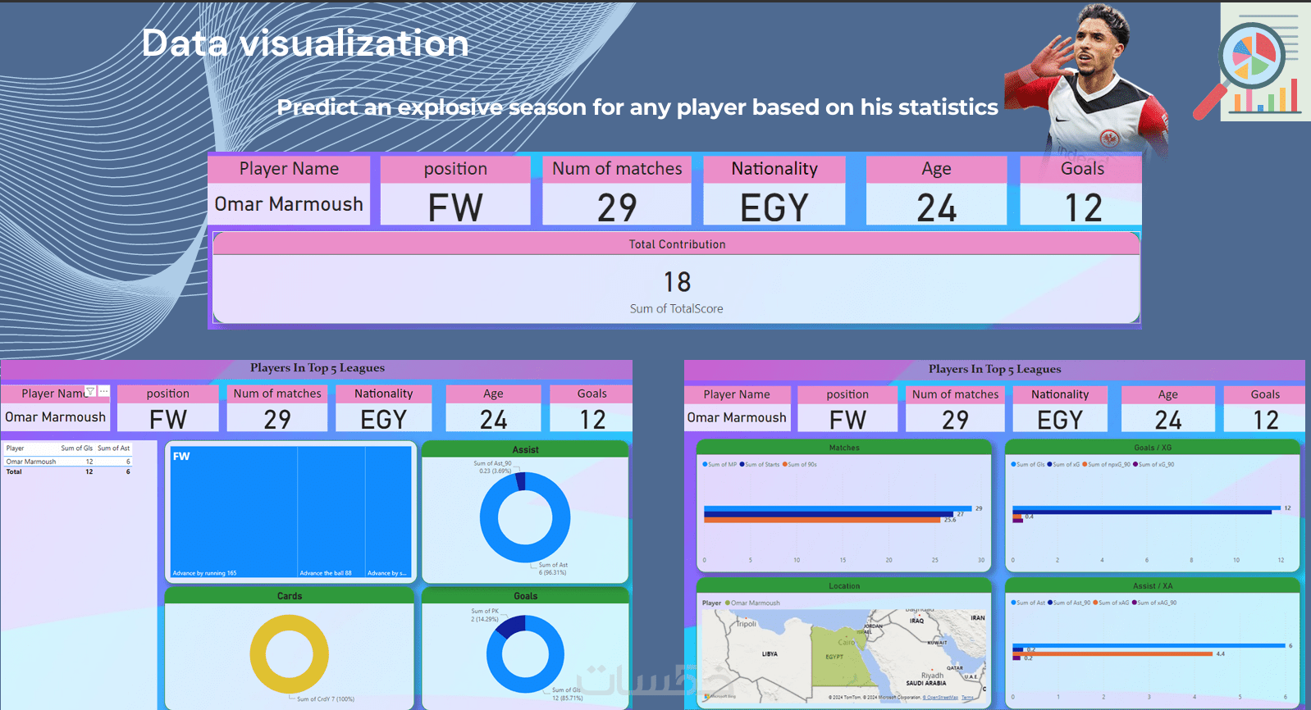Screen dimensions: 1311x710
Task: Select the Omar Marmoush row in the table
Action: (67, 462)
